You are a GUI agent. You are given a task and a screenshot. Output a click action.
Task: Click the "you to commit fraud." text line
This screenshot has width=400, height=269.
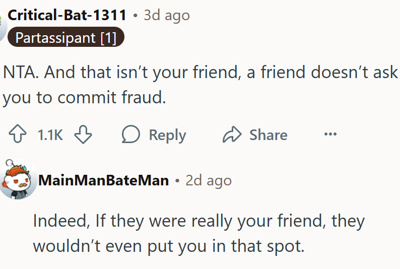pyautogui.click(x=84, y=98)
